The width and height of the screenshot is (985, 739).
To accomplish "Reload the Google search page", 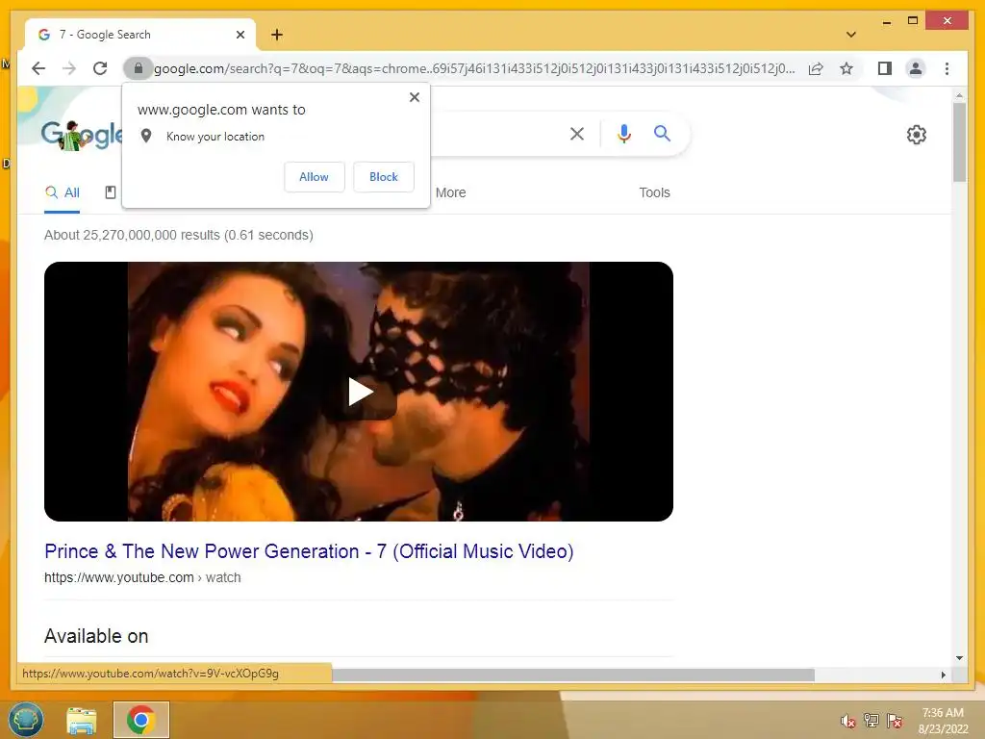I will coord(100,68).
